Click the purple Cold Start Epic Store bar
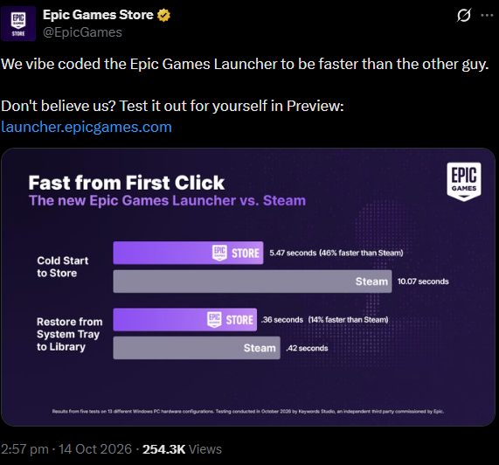Image resolution: width=499 pixels, height=465 pixels. (x=188, y=253)
